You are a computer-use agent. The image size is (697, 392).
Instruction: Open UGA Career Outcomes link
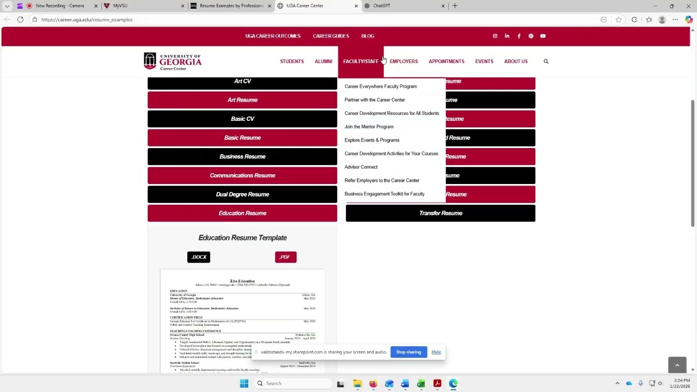click(x=273, y=36)
